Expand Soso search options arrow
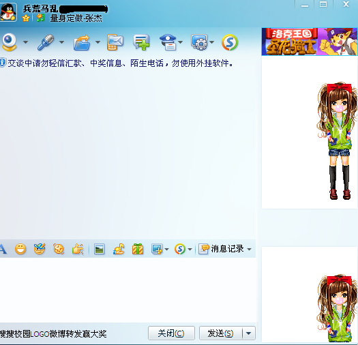 [190, 249]
